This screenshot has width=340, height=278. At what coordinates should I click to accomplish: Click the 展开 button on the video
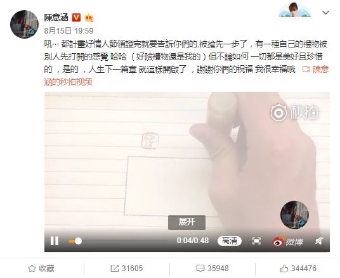pos(186,222)
